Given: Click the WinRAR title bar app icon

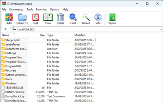Looking at the screenshot, I should pos(4,4).
